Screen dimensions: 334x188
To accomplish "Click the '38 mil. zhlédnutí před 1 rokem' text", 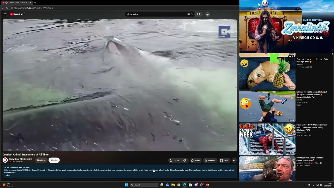I will 17,167.
